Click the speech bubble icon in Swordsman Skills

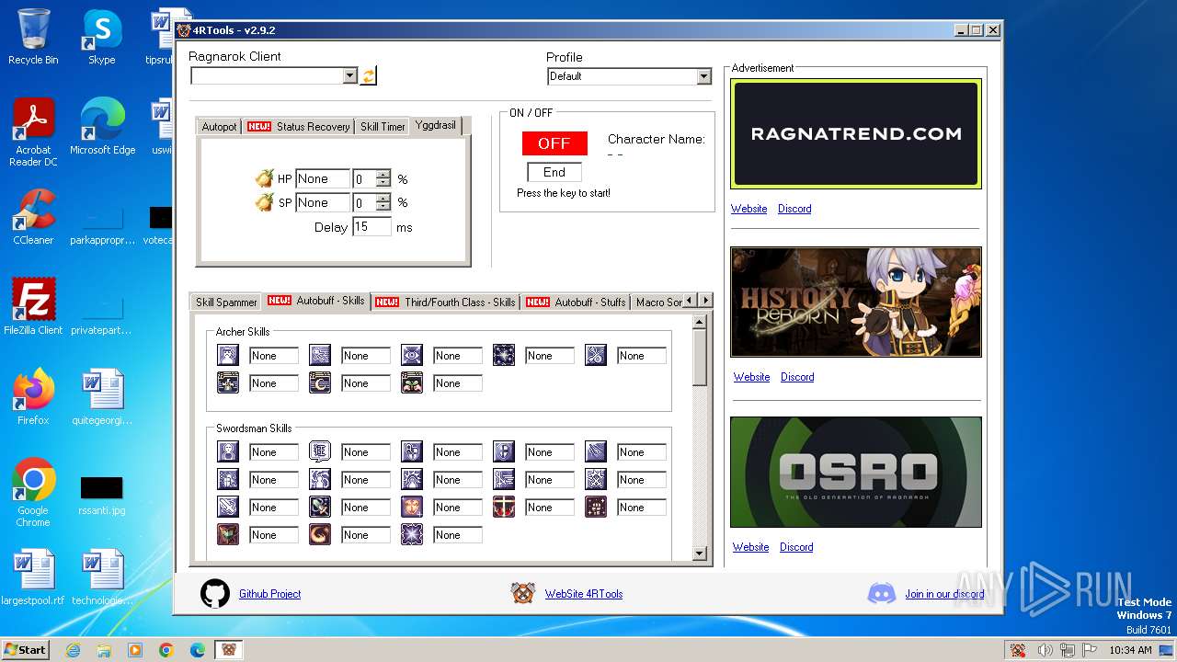coord(320,451)
